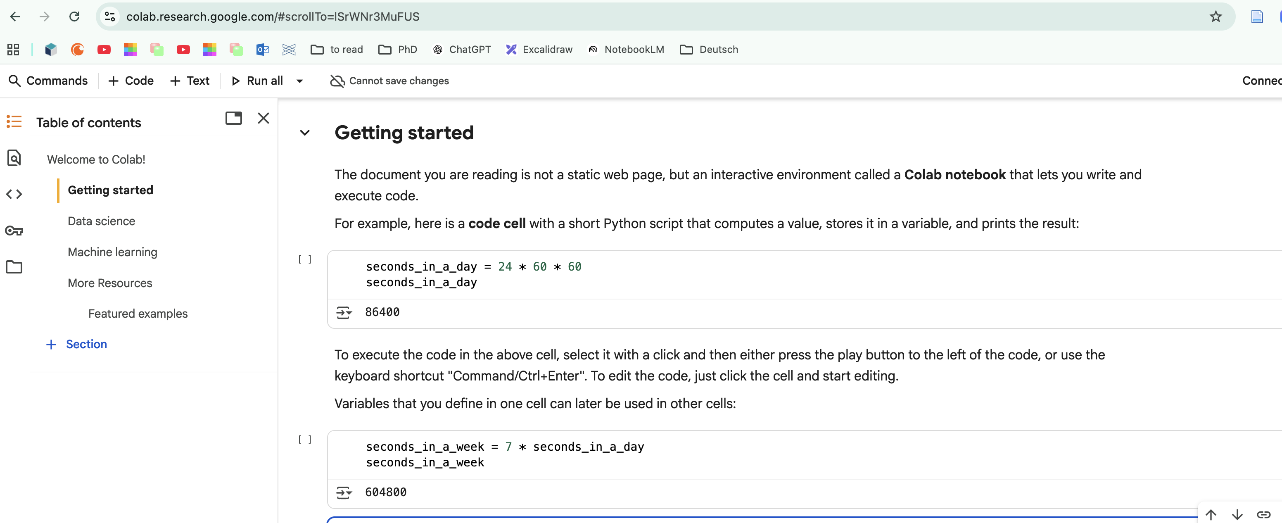
Task: Move cell down with arrow icon
Action: click(x=1237, y=514)
